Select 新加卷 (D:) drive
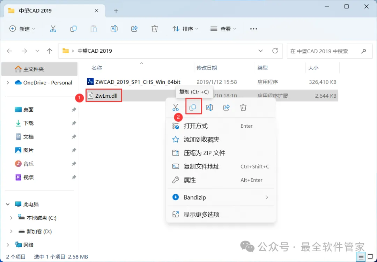The image size is (377, 262). (x=39, y=231)
